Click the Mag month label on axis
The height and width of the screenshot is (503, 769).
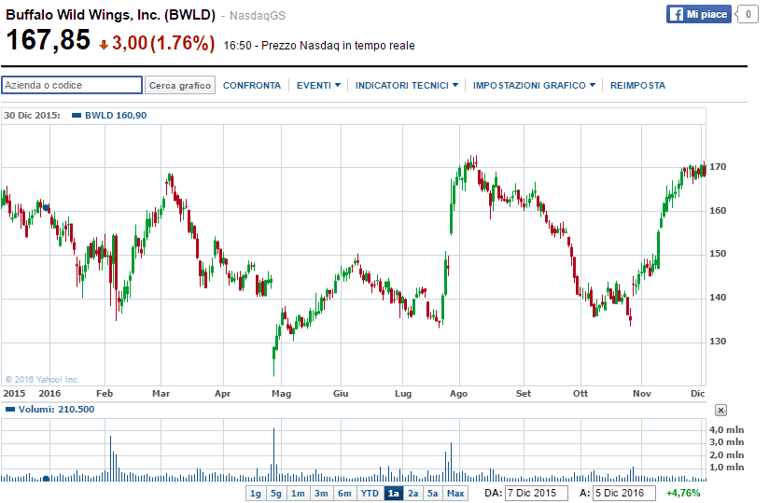coord(282,393)
